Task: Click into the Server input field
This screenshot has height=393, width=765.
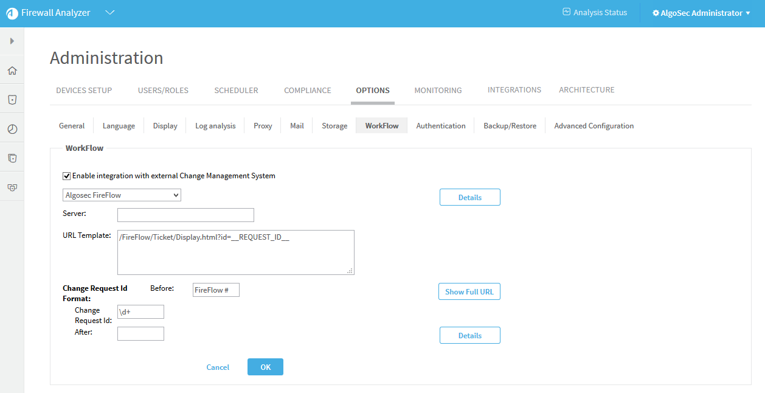Action: (x=185, y=215)
